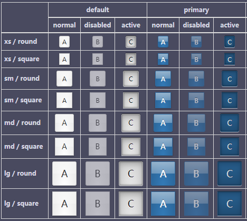Toggle default active C button in sm / round row
Viewport: 247px width, 221px height.
tap(131, 79)
